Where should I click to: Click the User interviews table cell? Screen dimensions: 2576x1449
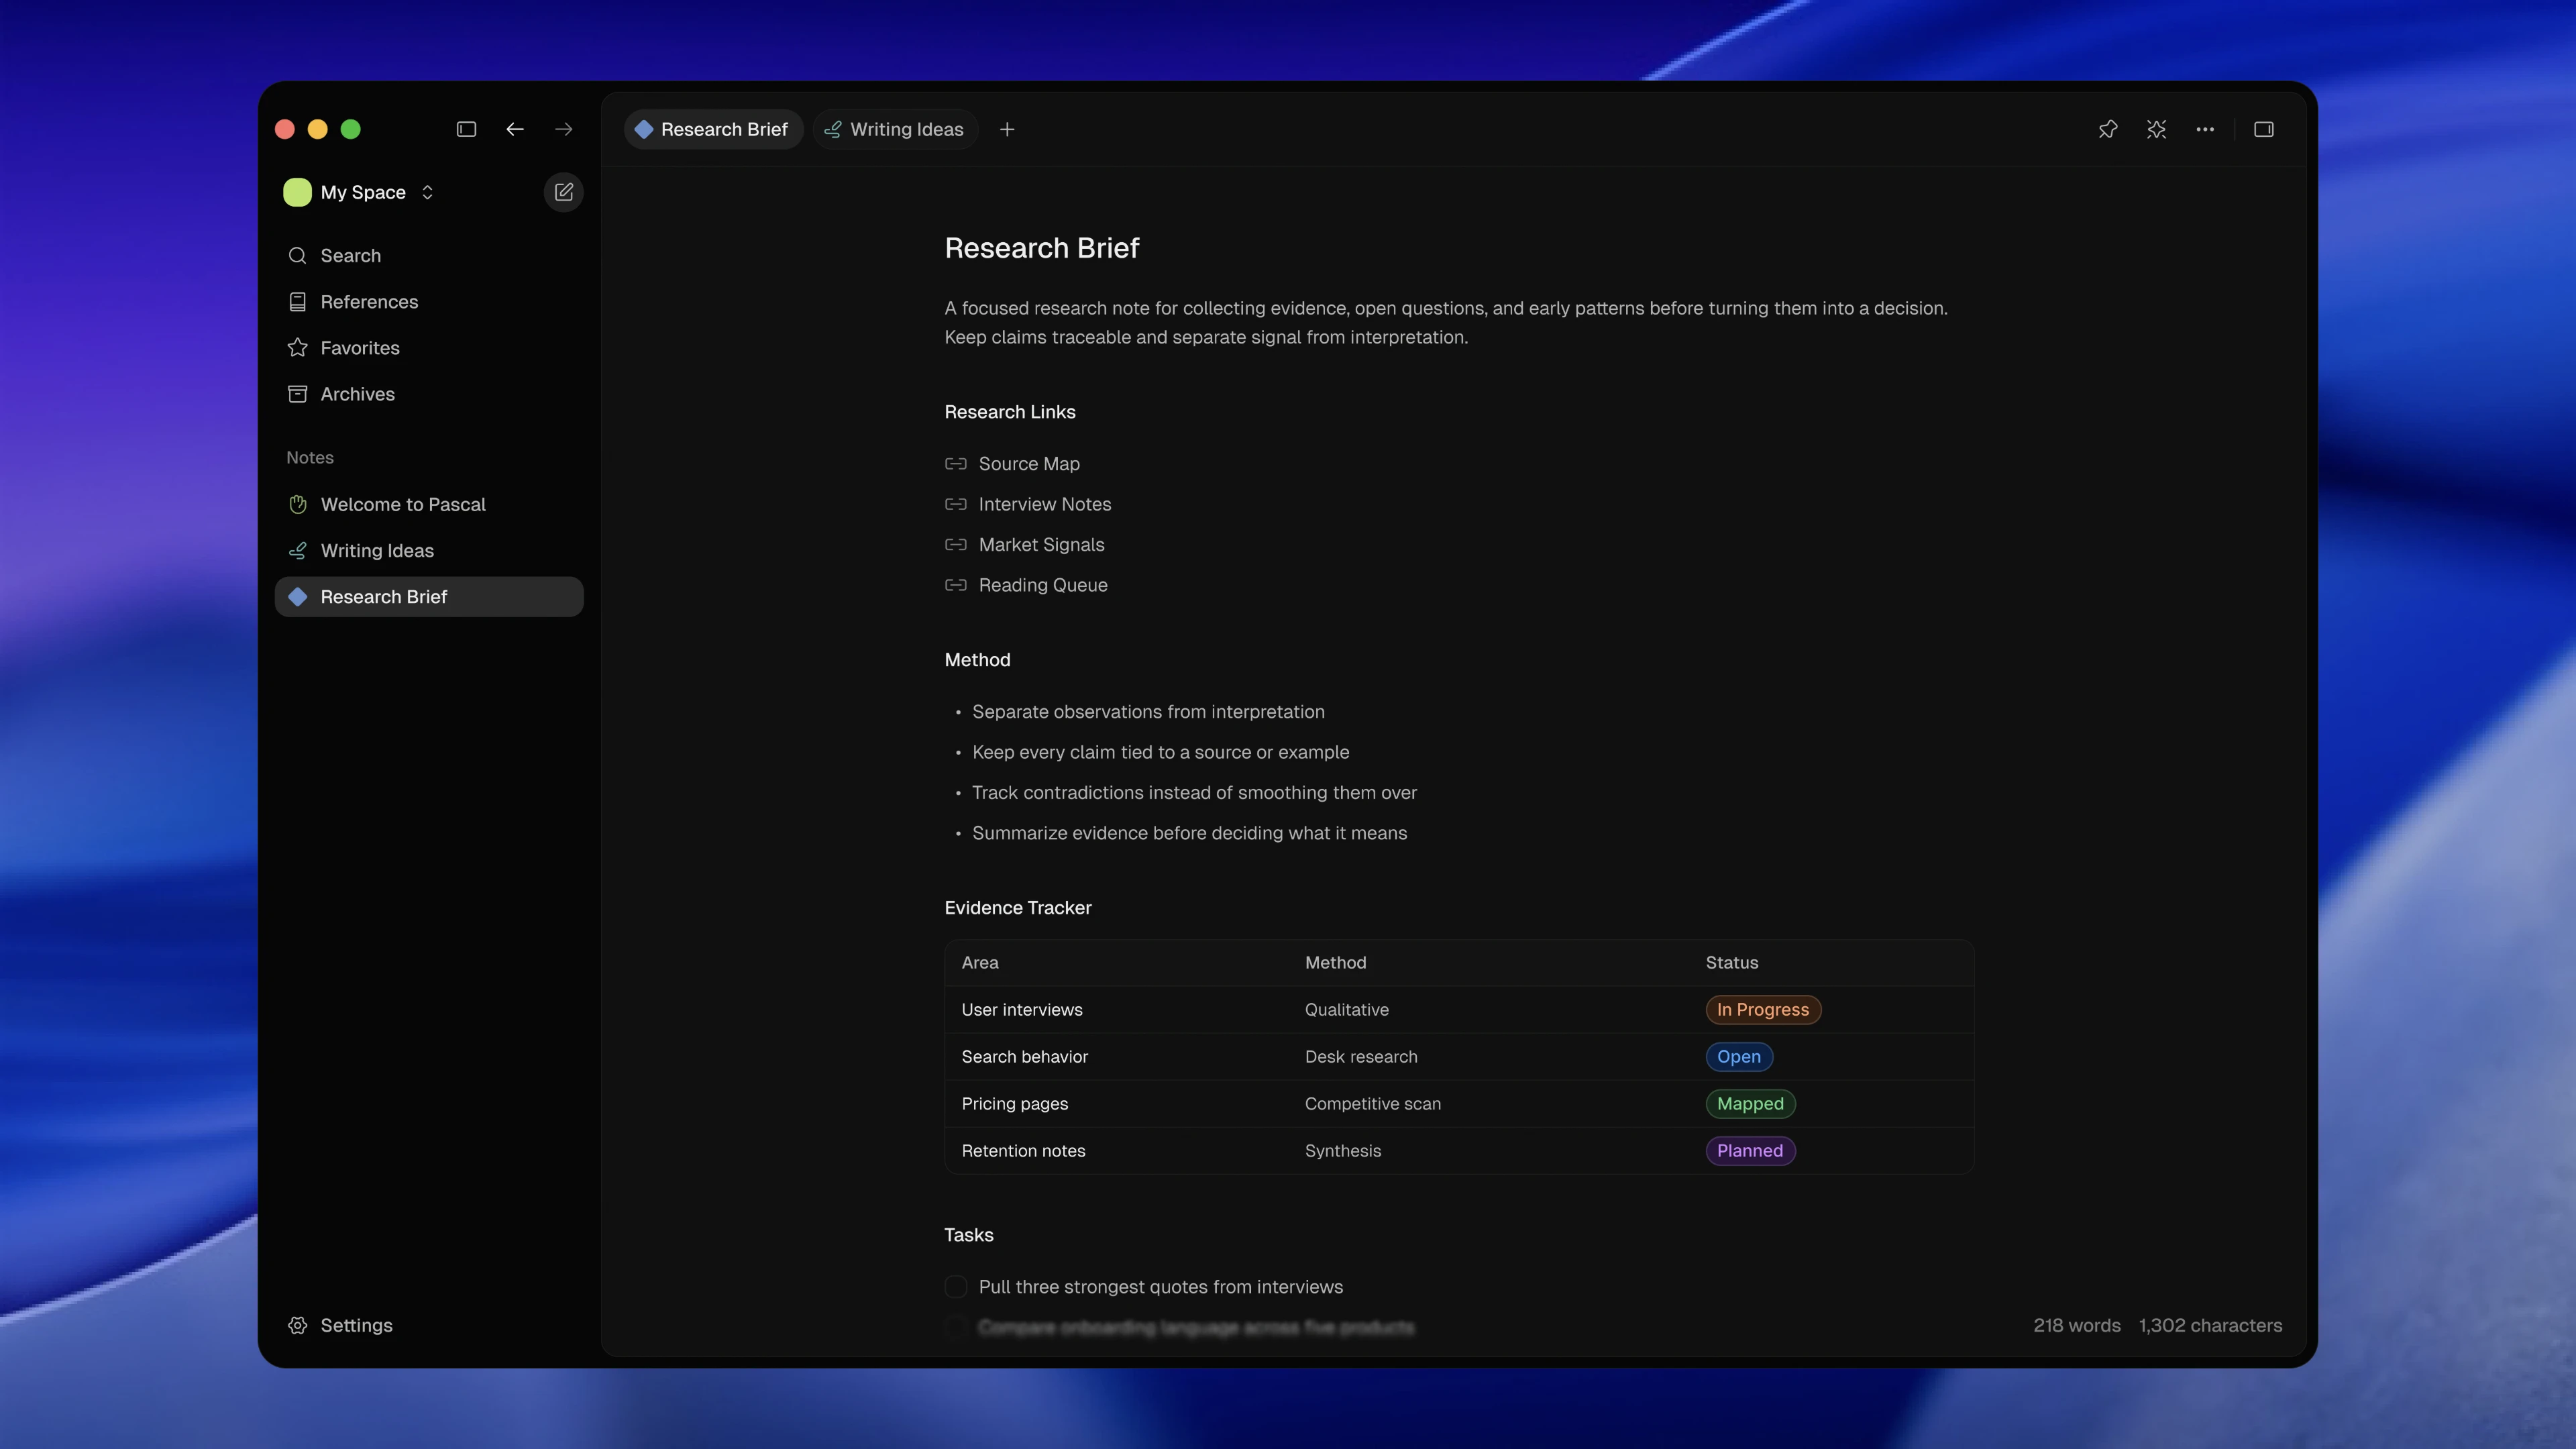(1022, 1010)
